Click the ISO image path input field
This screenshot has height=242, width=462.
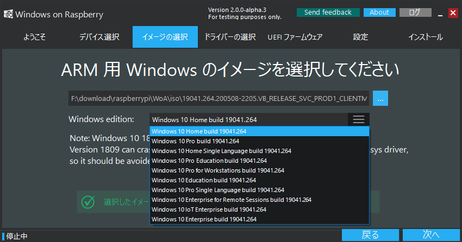click(x=218, y=98)
